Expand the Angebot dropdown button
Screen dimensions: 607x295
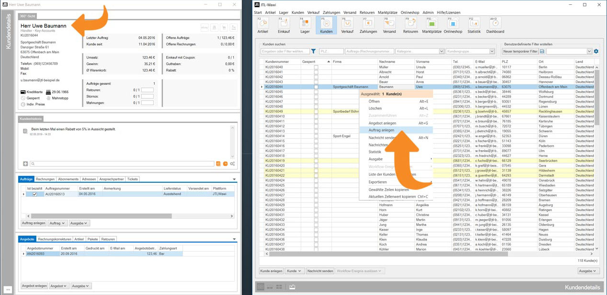tap(58, 286)
